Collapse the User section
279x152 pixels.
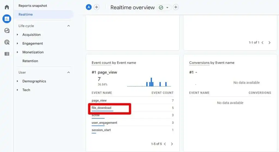click(x=68, y=72)
